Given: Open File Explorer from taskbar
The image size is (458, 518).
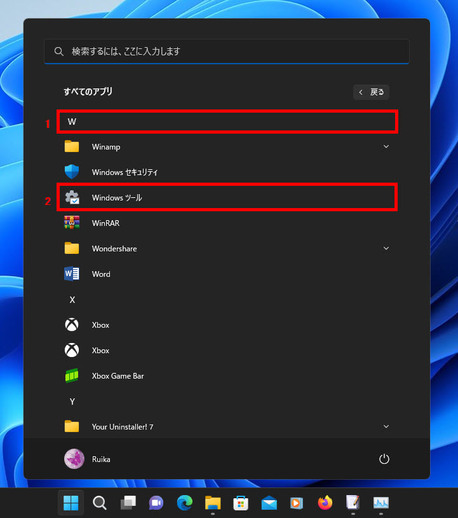Looking at the screenshot, I should click(x=212, y=503).
